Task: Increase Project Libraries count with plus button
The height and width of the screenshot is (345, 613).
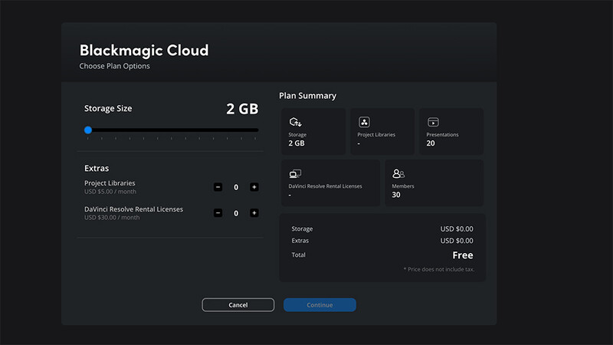Action: click(x=254, y=187)
